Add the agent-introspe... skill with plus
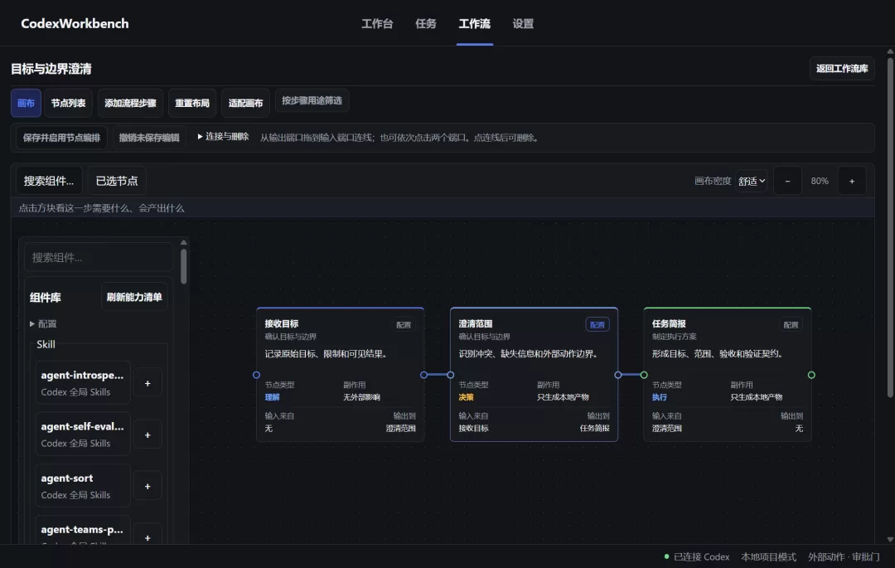This screenshot has width=895, height=568. pos(148,383)
